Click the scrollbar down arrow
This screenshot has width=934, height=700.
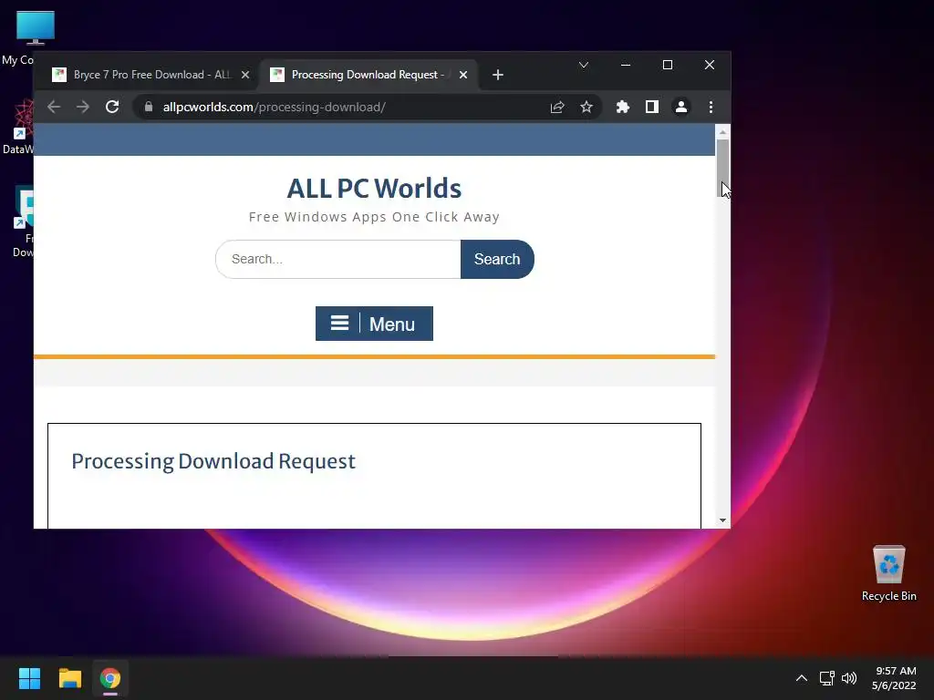722,520
